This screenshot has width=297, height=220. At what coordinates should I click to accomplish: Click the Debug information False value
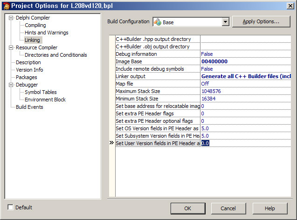coord(207,54)
